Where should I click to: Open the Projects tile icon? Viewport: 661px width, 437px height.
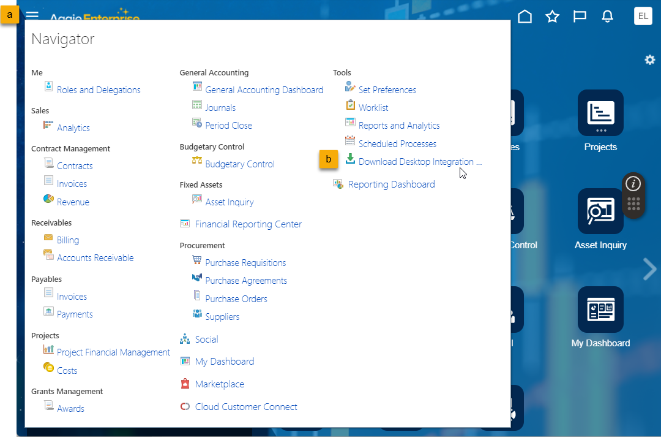point(600,113)
